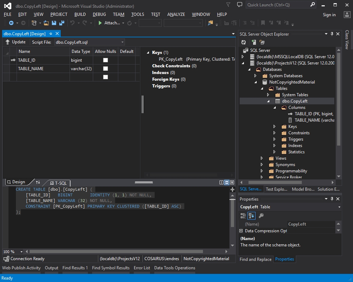Click the green Start Attach play icon
Screen dimensions: 353x282
pos(100,23)
